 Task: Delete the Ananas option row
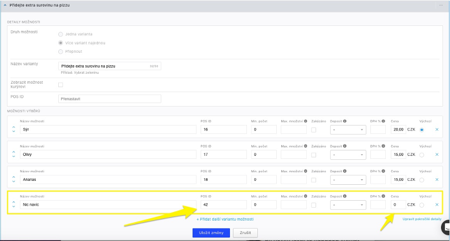[x=437, y=180]
